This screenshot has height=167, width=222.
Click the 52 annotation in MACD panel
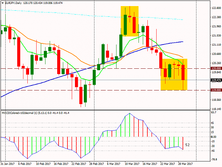point(188,145)
